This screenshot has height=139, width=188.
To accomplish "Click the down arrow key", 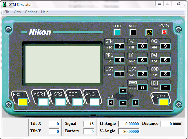I will point(123,103).
